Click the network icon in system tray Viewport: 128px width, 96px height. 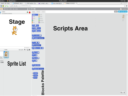pos(121,1)
